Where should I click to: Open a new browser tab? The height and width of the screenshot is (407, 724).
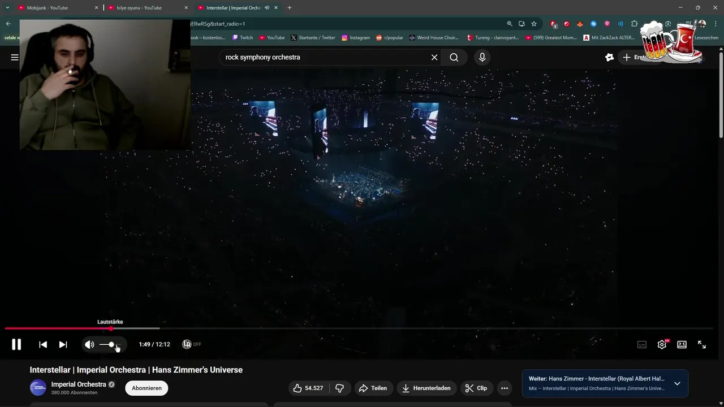tap(290, 8)
